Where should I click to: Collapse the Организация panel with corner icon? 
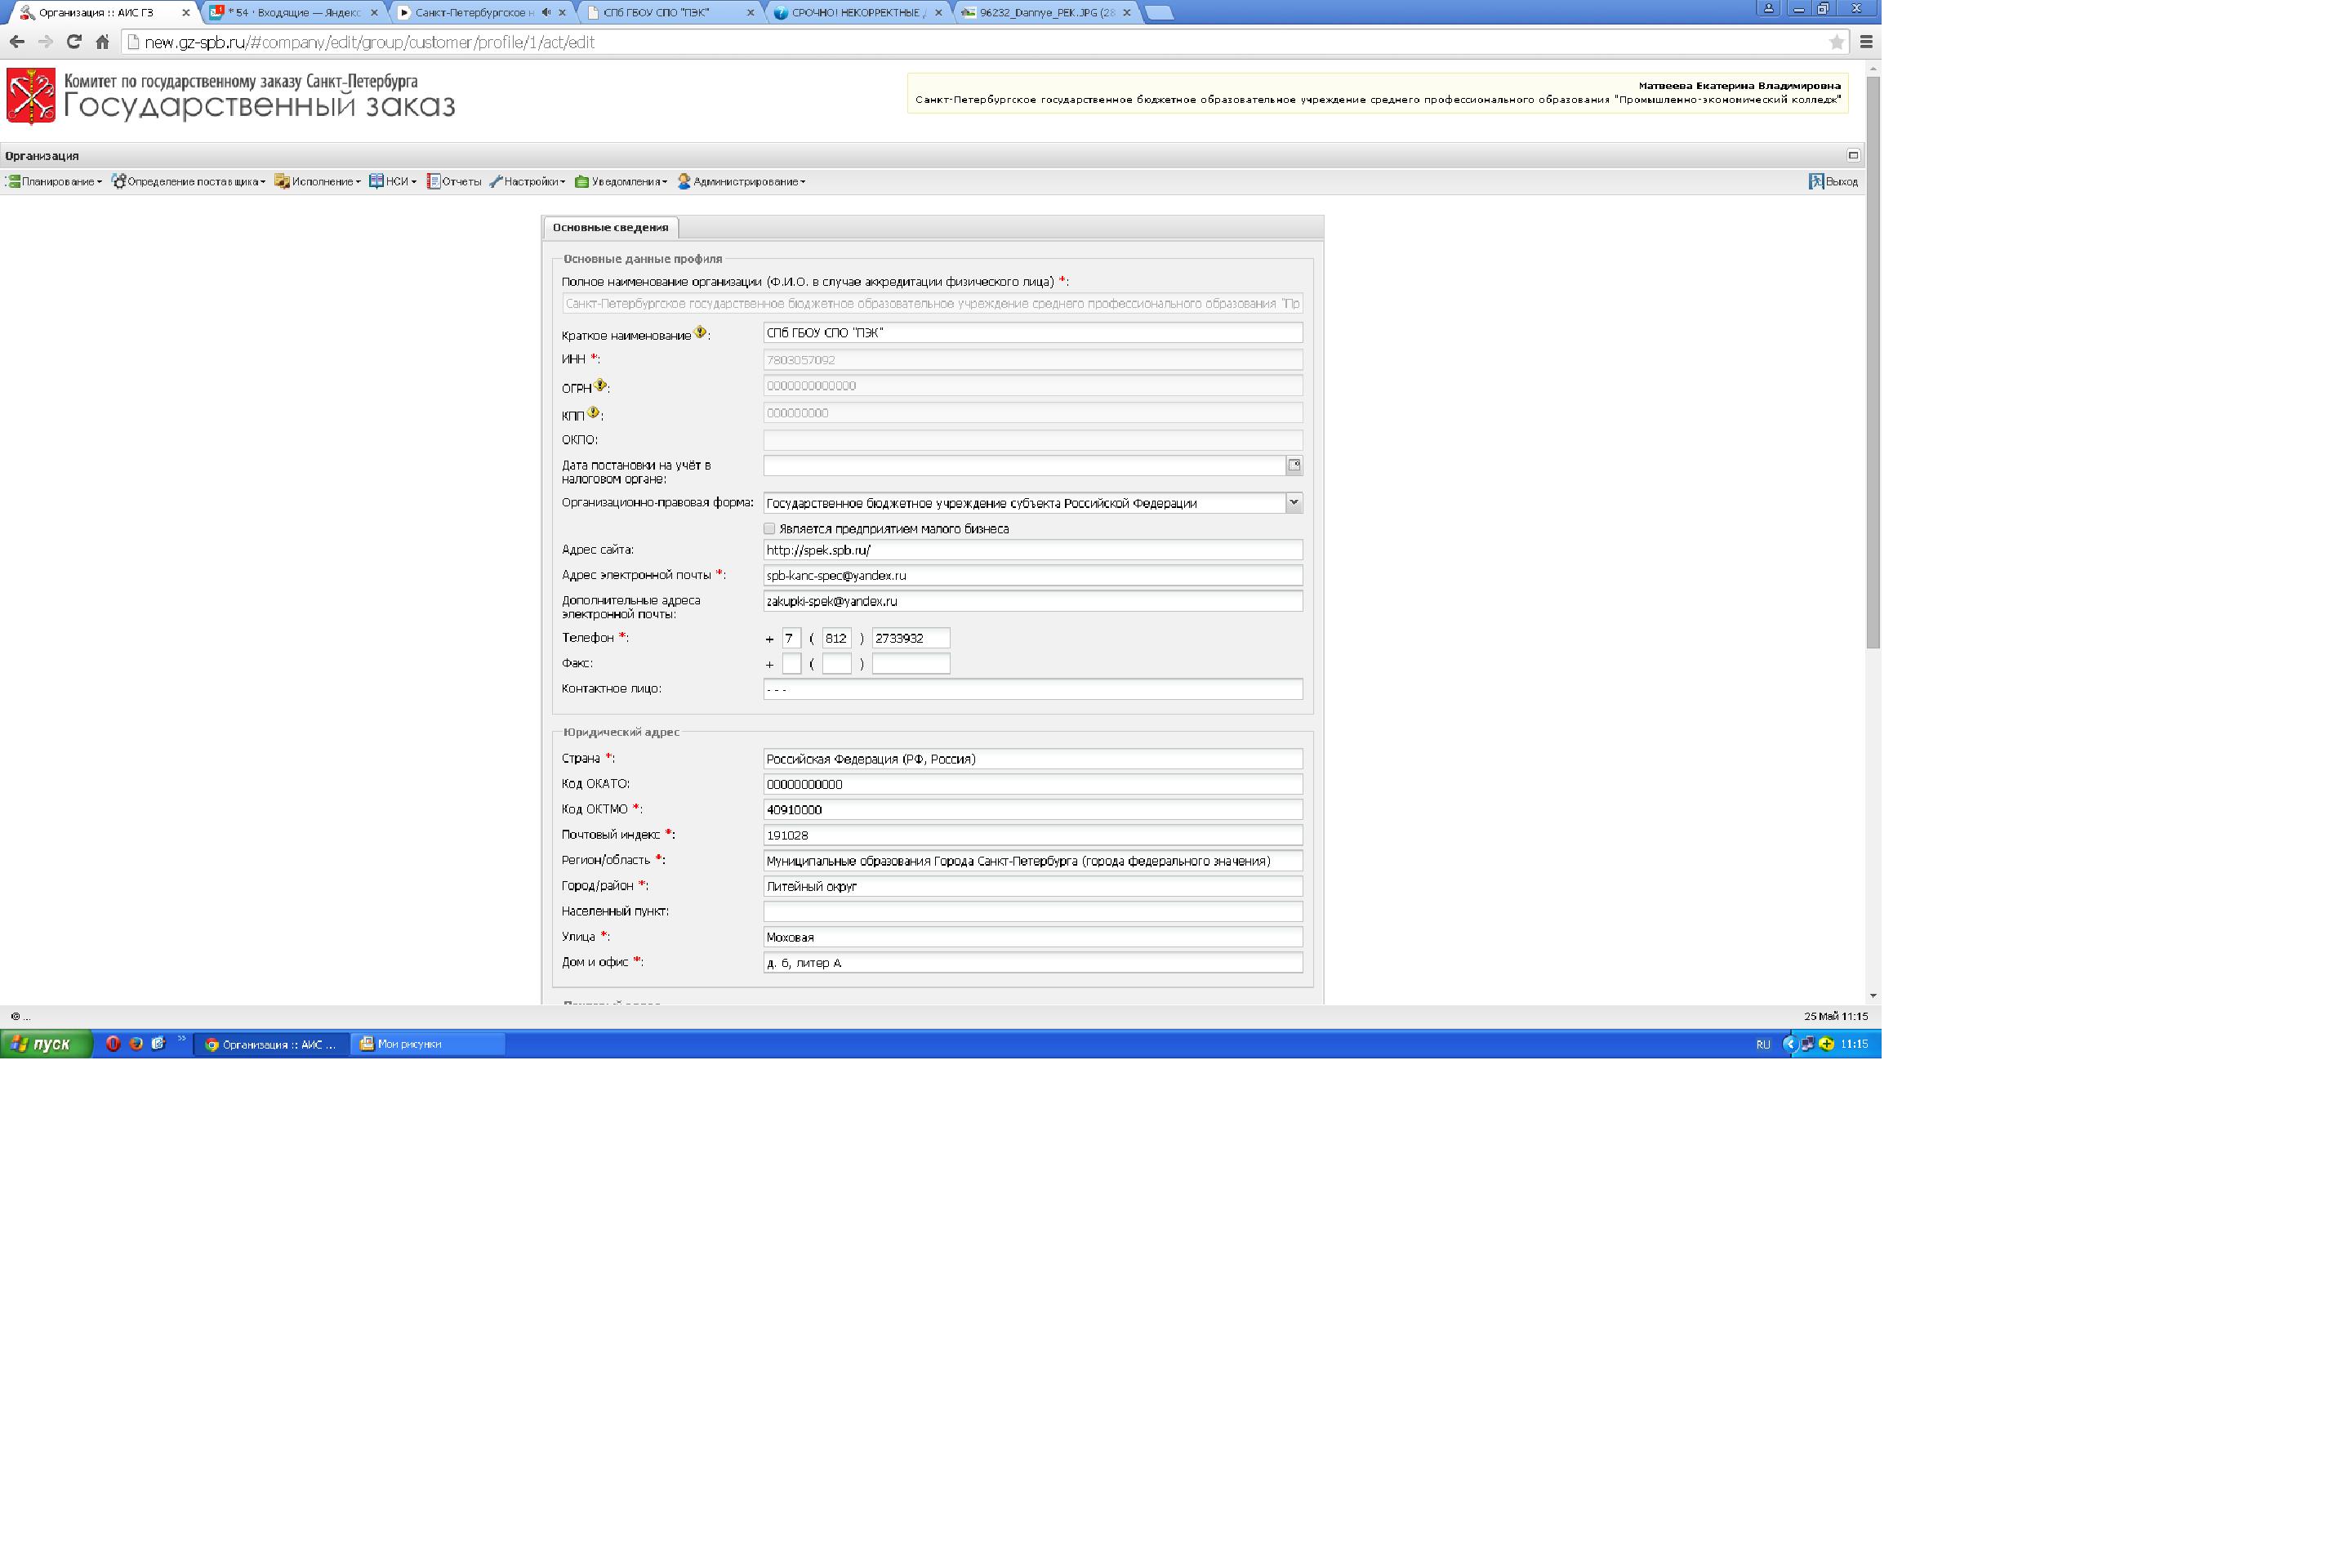tap(1852, 155)
